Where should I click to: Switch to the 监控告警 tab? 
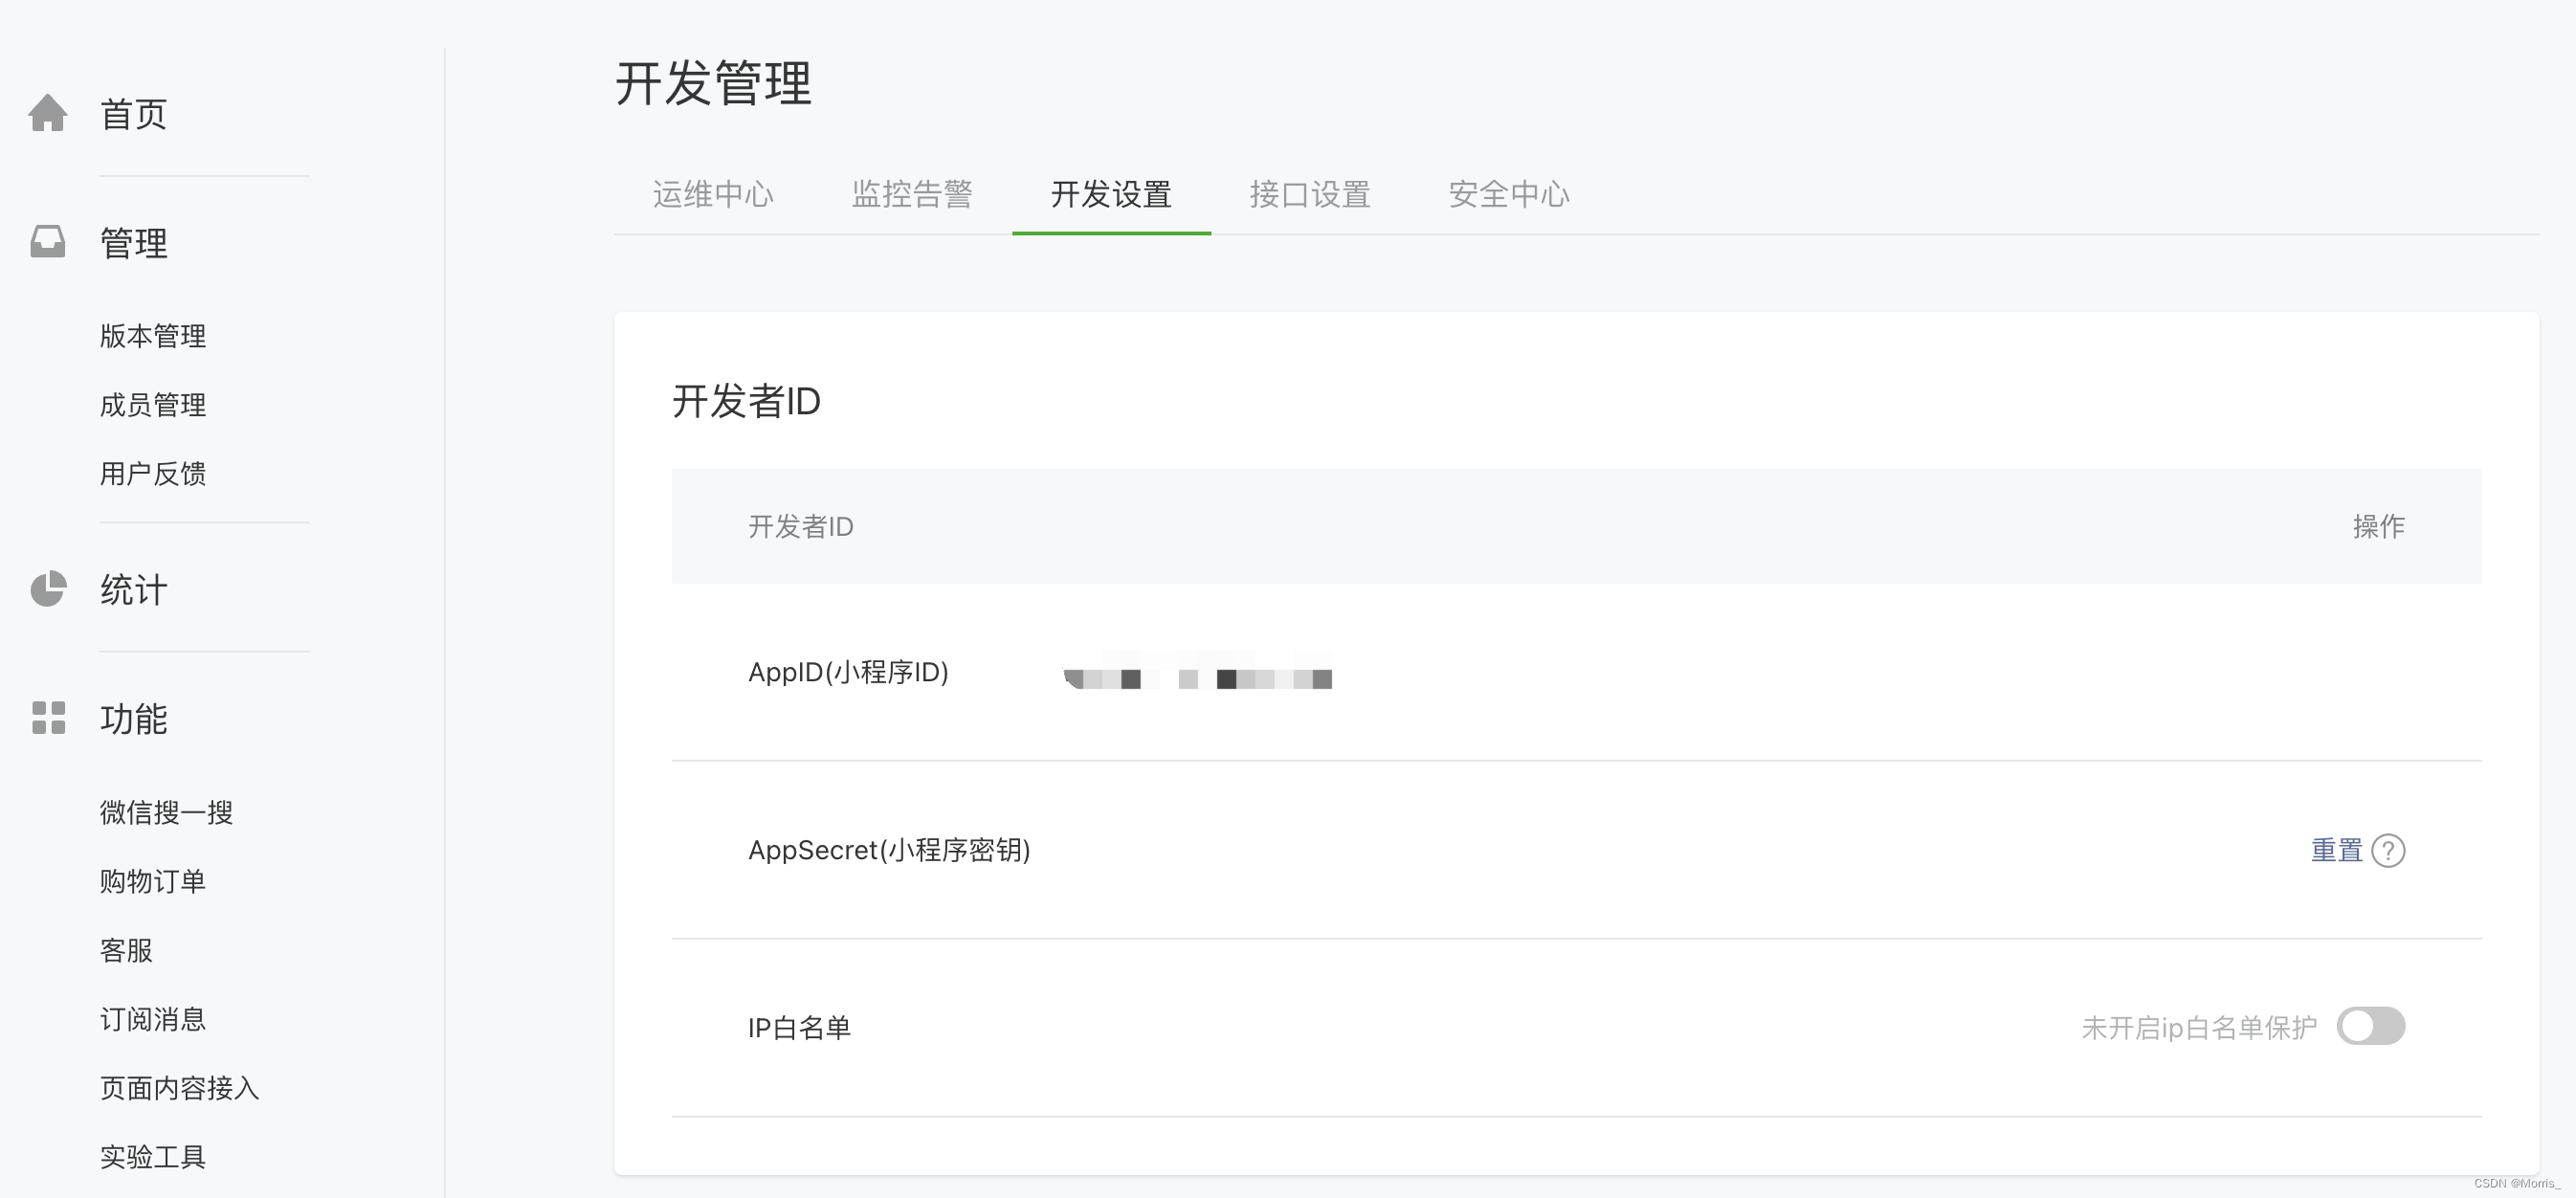point(912,195)
